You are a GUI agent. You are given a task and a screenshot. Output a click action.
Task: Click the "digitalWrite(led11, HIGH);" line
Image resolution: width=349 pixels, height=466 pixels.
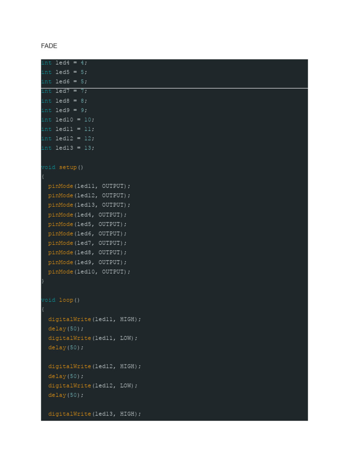click(x=95, y=319)
